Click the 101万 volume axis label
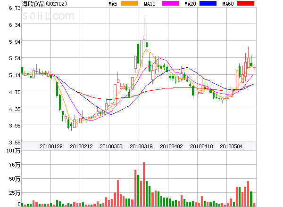This screenshot has width=283, height=207. (14, 151)
